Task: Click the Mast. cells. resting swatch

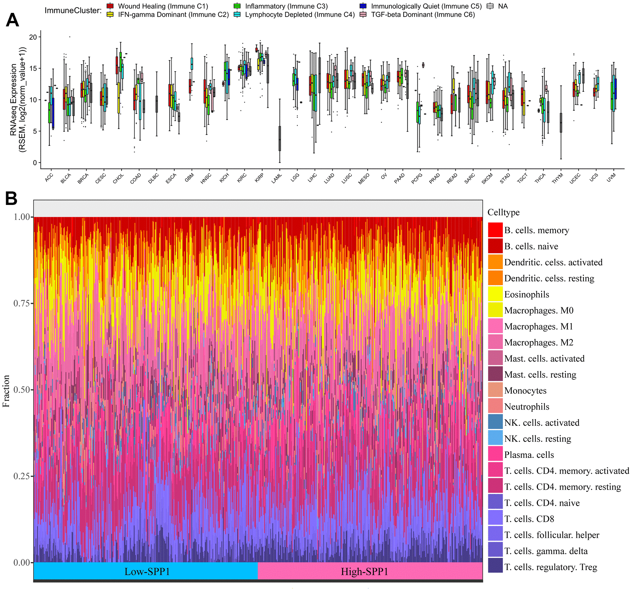Action: 495,374
